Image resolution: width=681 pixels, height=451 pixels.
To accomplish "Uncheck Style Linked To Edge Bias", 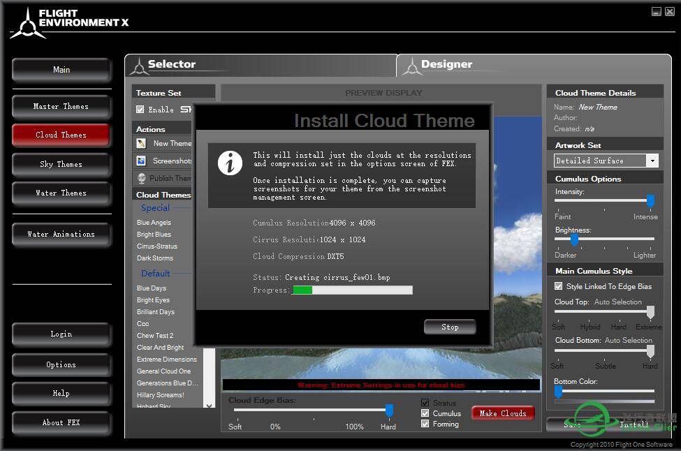I will coord(557,286).
